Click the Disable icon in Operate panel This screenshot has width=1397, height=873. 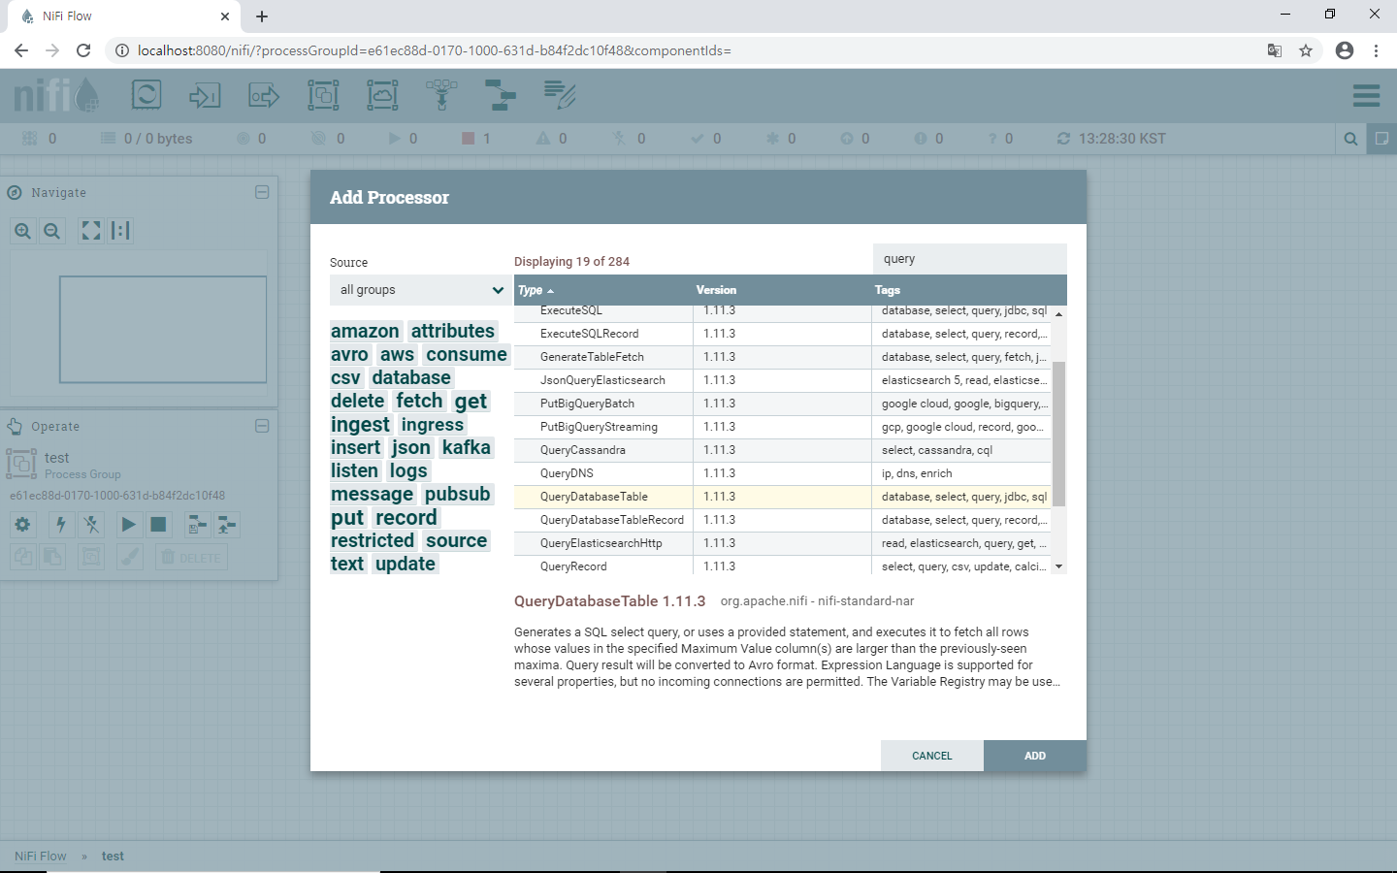pyautogui.click(x=91, y=525)
